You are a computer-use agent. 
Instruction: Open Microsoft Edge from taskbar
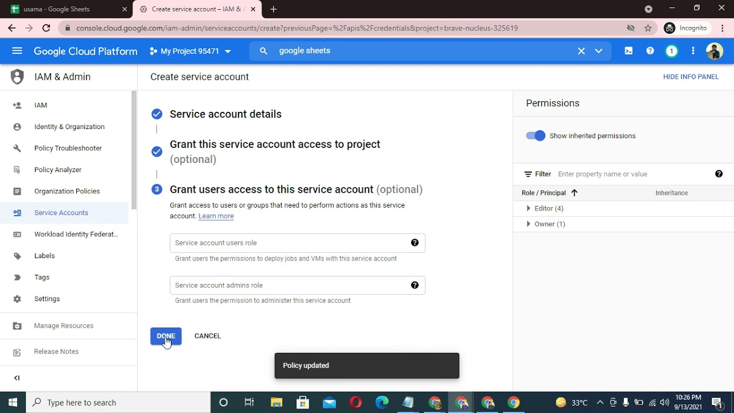382,402
